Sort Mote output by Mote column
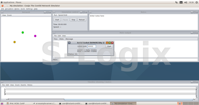 tap(62, 39)
